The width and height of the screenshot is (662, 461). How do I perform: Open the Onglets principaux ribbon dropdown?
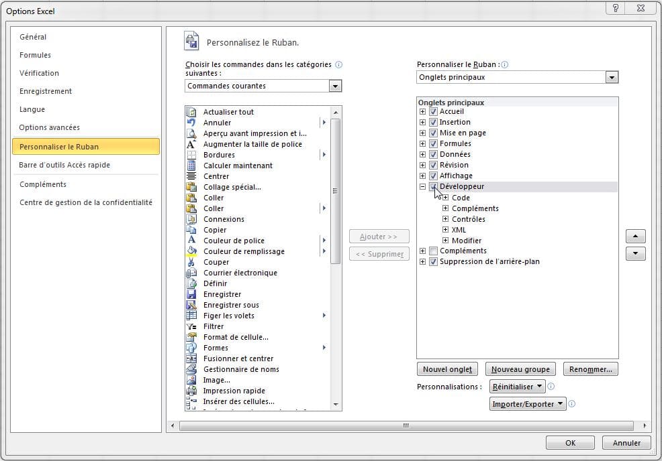pyautogui.click(x=611, y=77)
